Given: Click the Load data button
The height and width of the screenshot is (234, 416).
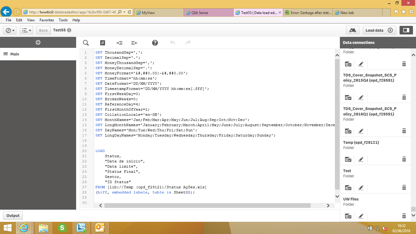Looking at the screenshot, I should 379,30.
